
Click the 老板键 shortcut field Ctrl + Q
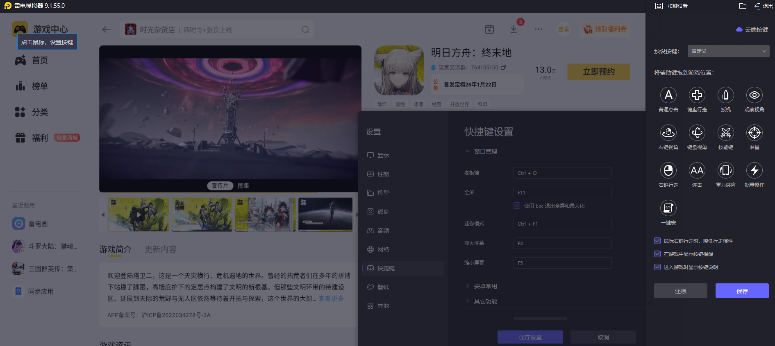563,173
